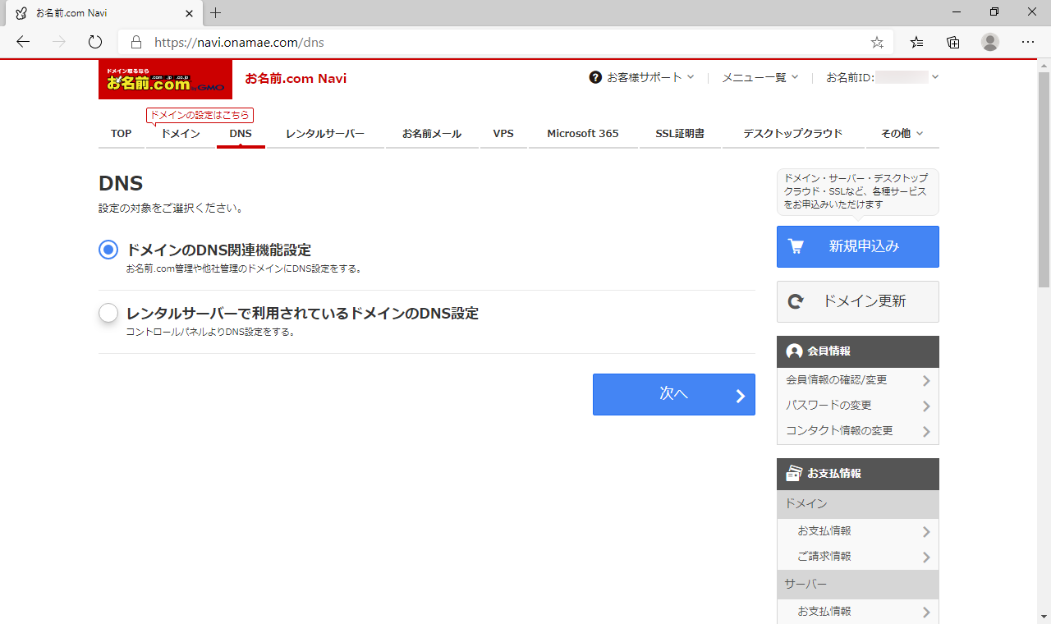1051x624 pixels.
Task: Open the SSL証明書 tab
Action: (680, 133)
